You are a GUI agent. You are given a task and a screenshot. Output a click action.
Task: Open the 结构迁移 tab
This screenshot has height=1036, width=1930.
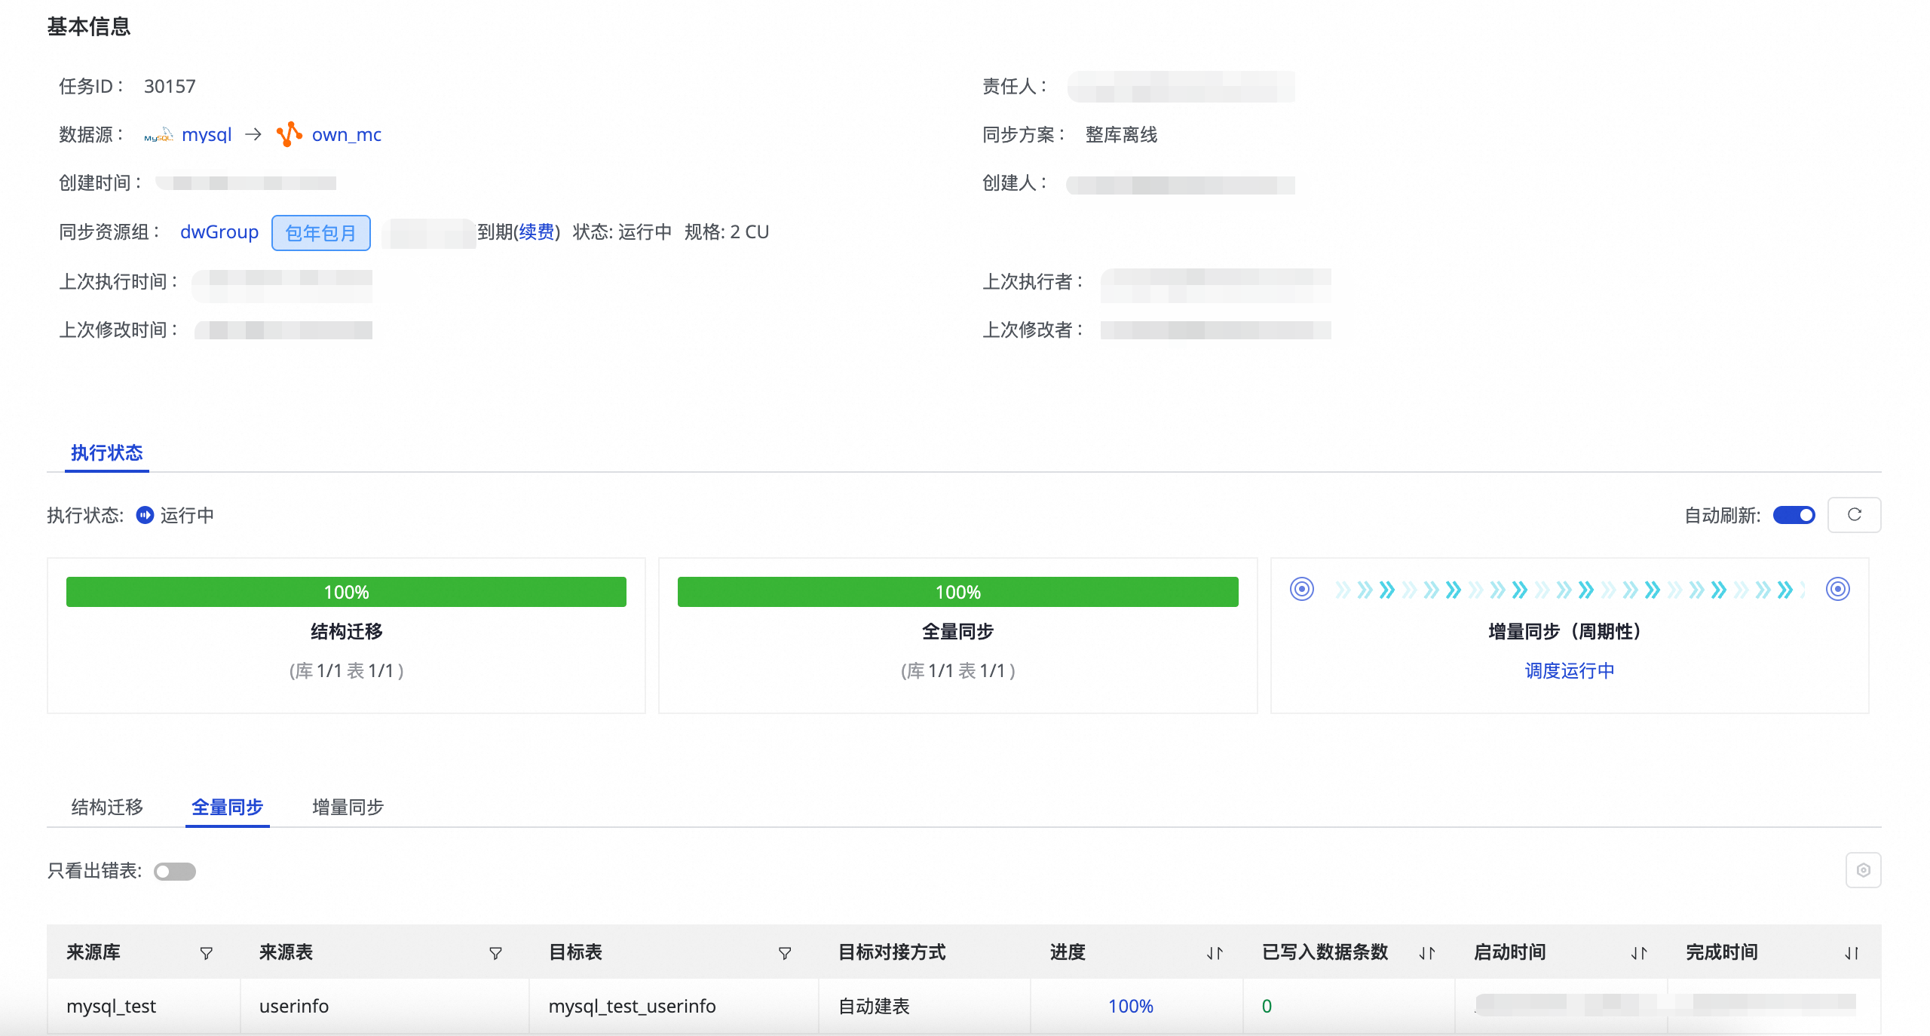click(107, 807)
